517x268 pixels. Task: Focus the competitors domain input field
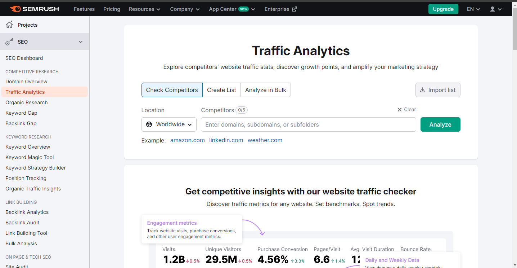tap(309, 124)
